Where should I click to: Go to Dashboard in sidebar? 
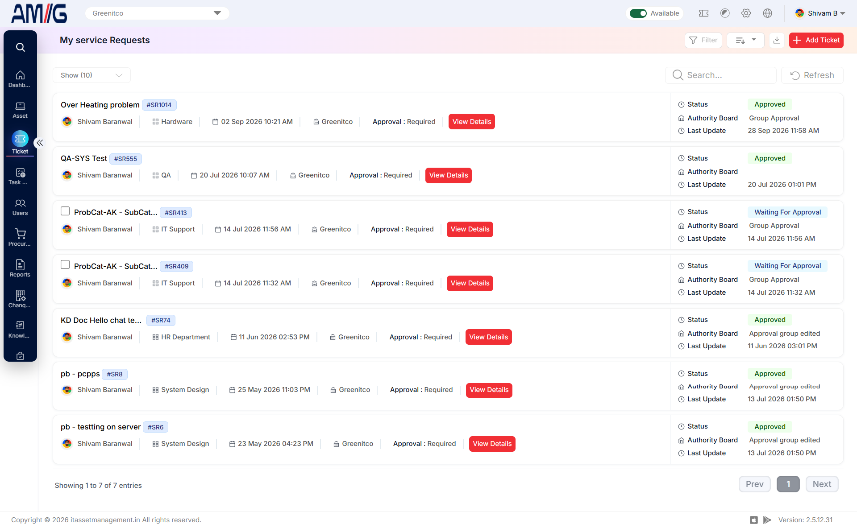[x=20, y=79]
